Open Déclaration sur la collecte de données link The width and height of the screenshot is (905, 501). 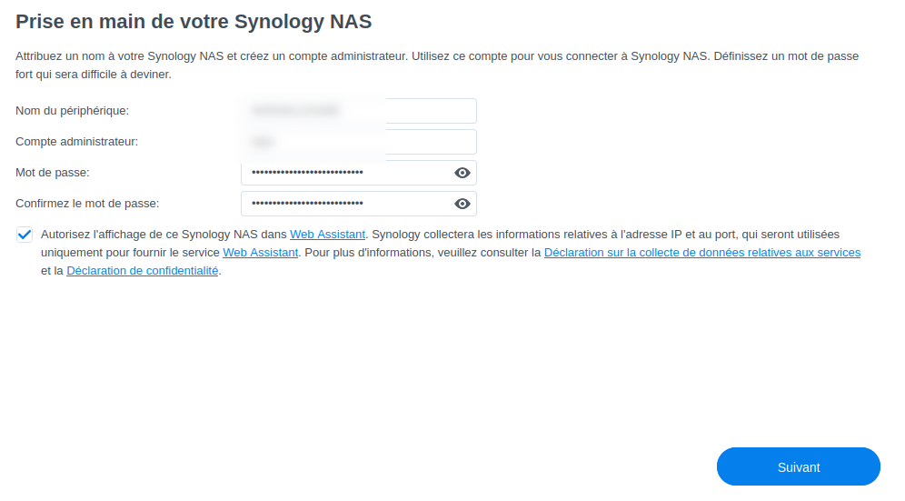point(701,253)
